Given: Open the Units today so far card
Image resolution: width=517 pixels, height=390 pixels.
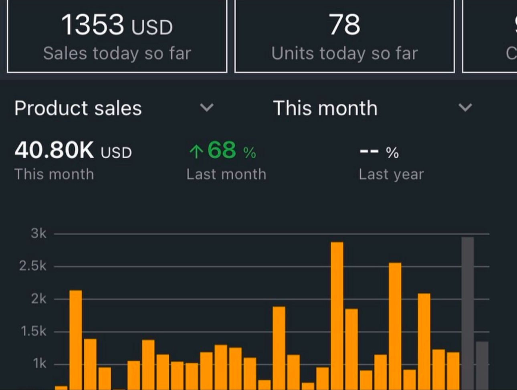Looking at the screenshot, I should coord(345,36).
